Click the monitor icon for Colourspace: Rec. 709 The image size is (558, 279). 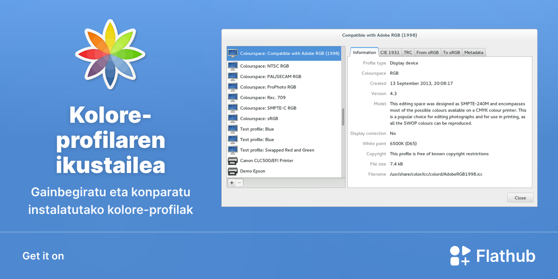(x=232, y=98)
